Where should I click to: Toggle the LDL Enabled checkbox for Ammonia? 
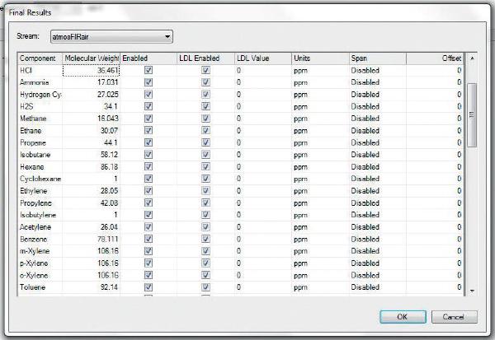pos(205,82)
